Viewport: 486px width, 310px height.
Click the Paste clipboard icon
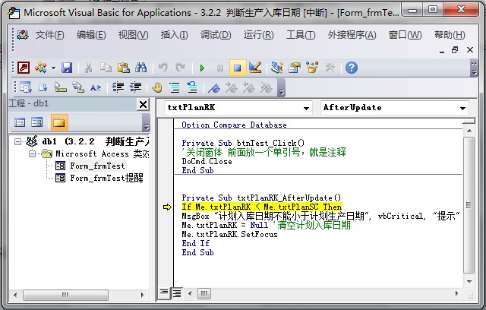coord(123,68)
